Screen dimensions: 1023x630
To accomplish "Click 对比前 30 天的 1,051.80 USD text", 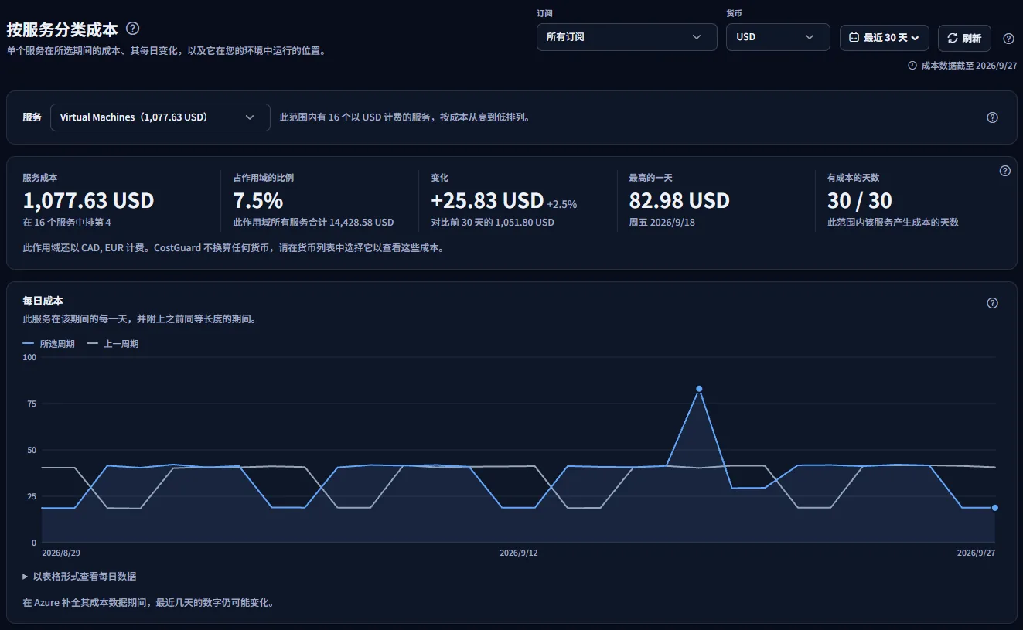I will 493,223.
